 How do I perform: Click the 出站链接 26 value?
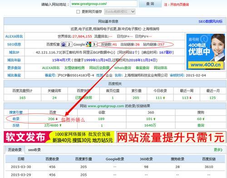(138, 45)
